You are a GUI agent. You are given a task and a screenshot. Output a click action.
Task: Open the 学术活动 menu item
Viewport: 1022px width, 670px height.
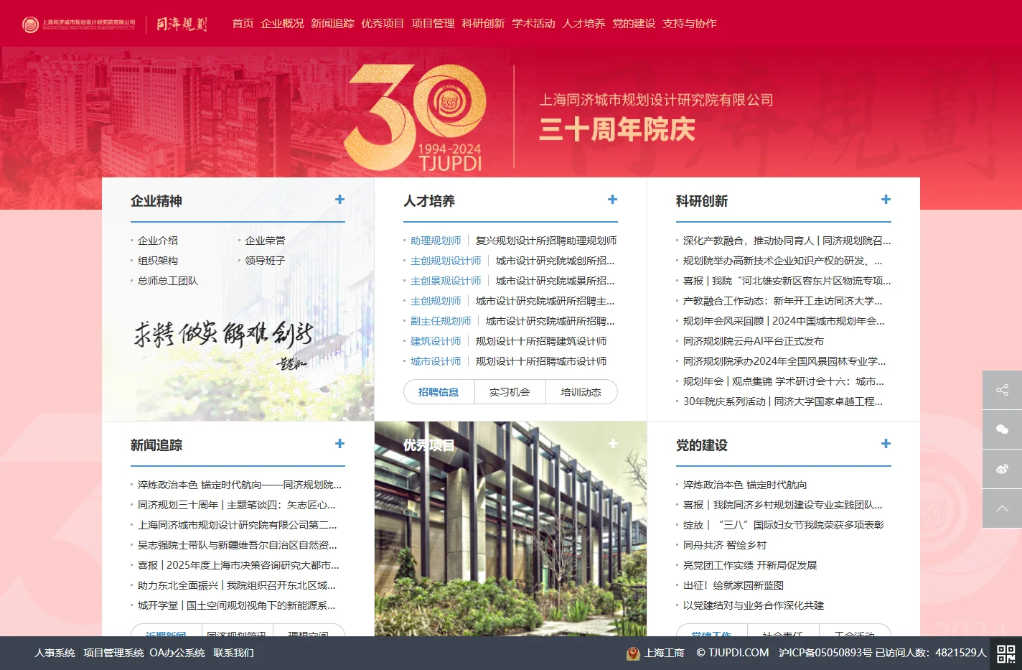[x=533, y=24]
